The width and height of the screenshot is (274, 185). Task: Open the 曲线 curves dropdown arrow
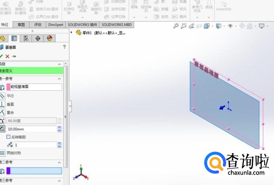209,17
